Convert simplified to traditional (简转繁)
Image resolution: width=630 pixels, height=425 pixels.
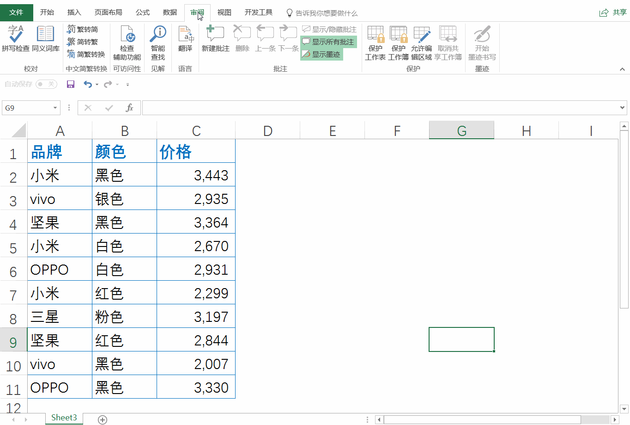(x=83, y=42)
